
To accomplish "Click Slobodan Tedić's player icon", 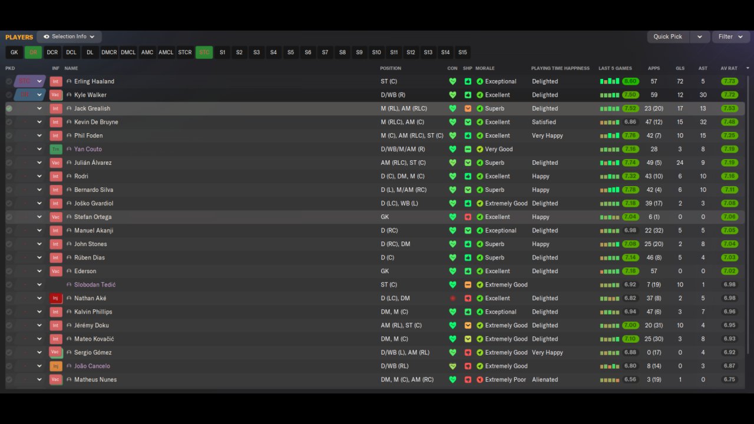I will click(69, 284).
